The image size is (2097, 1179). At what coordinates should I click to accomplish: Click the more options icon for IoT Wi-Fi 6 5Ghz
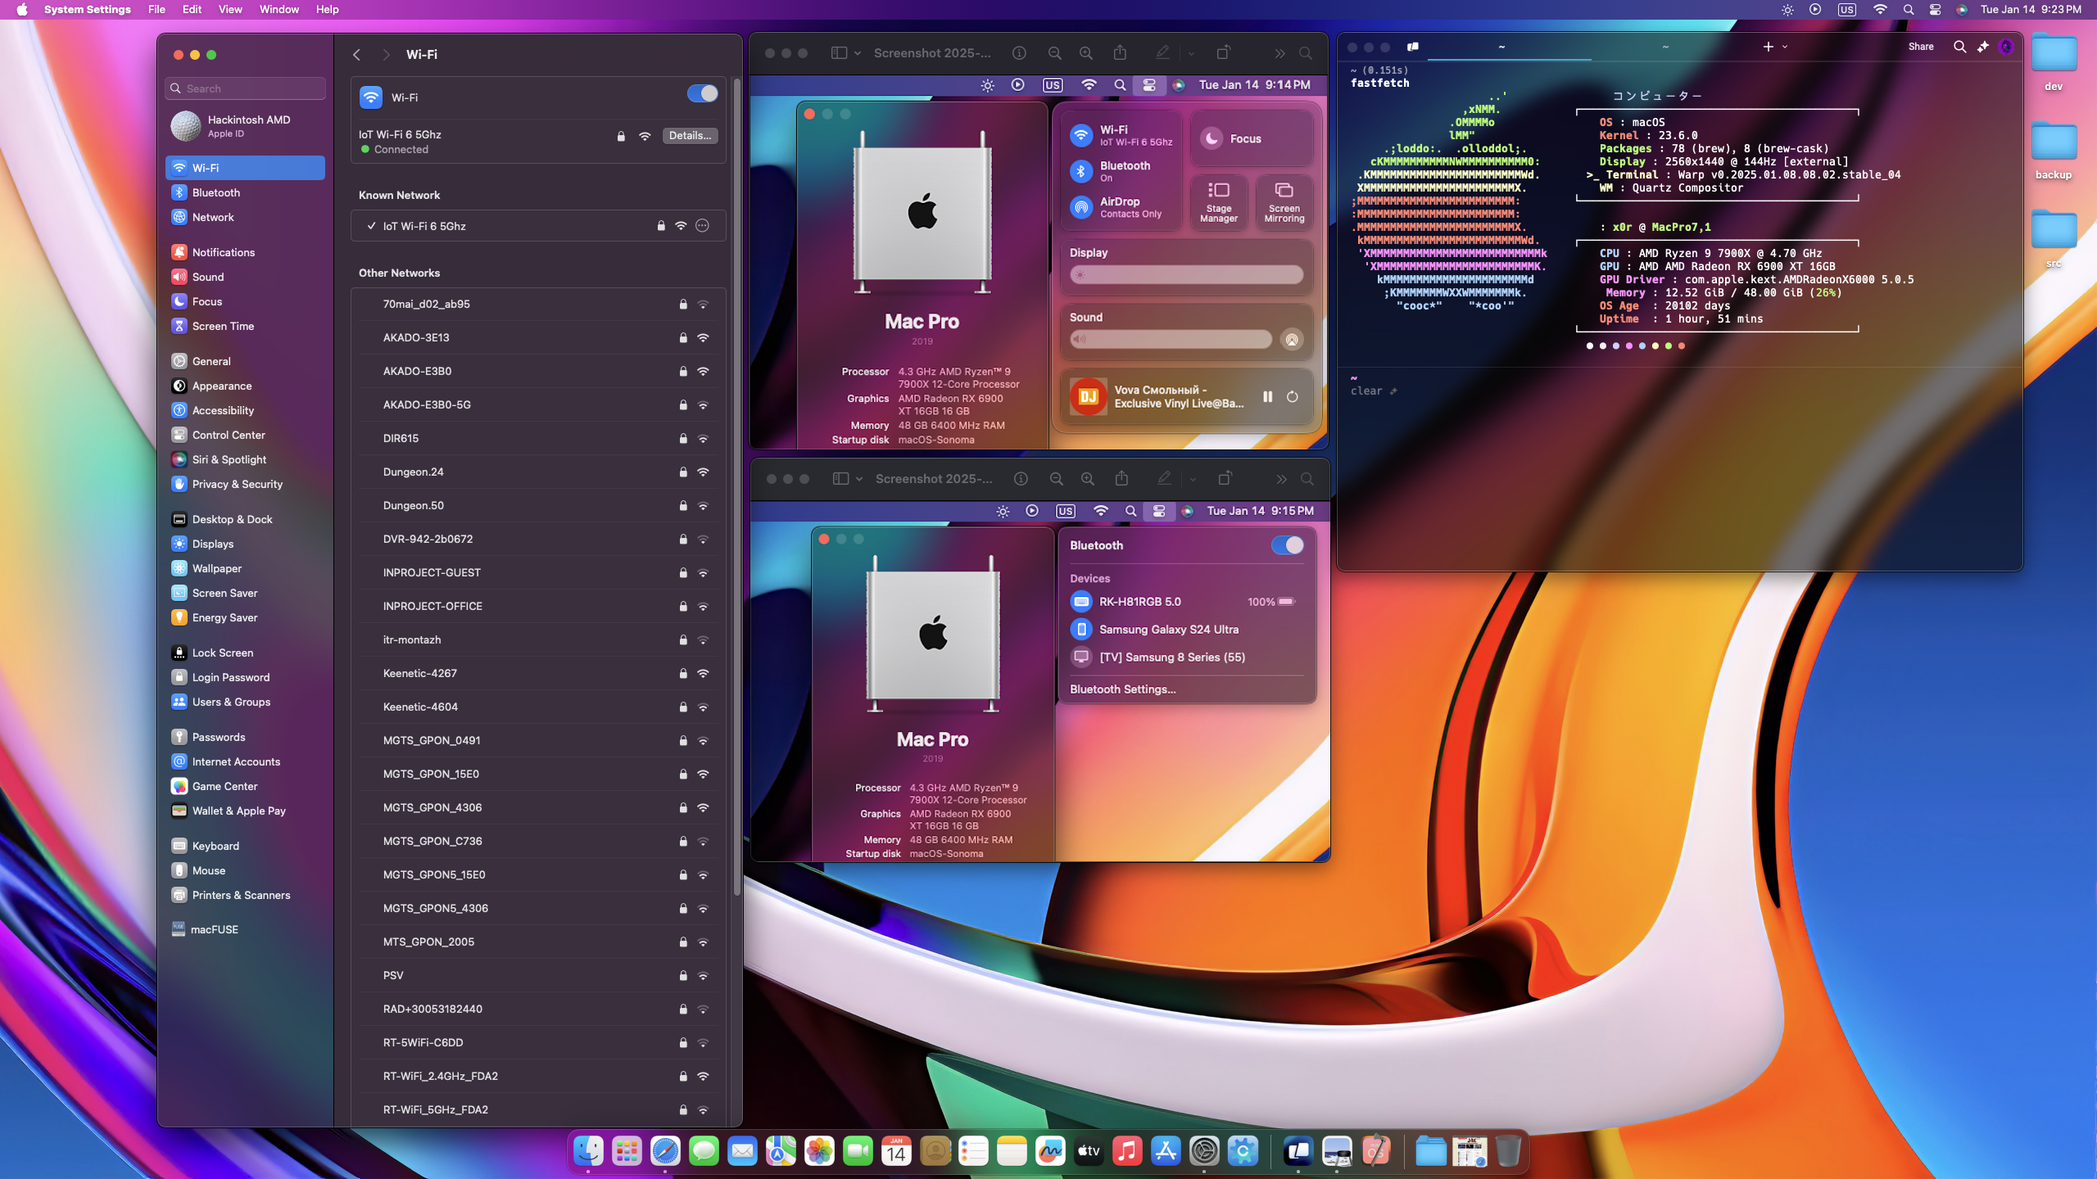coord(702,226)
